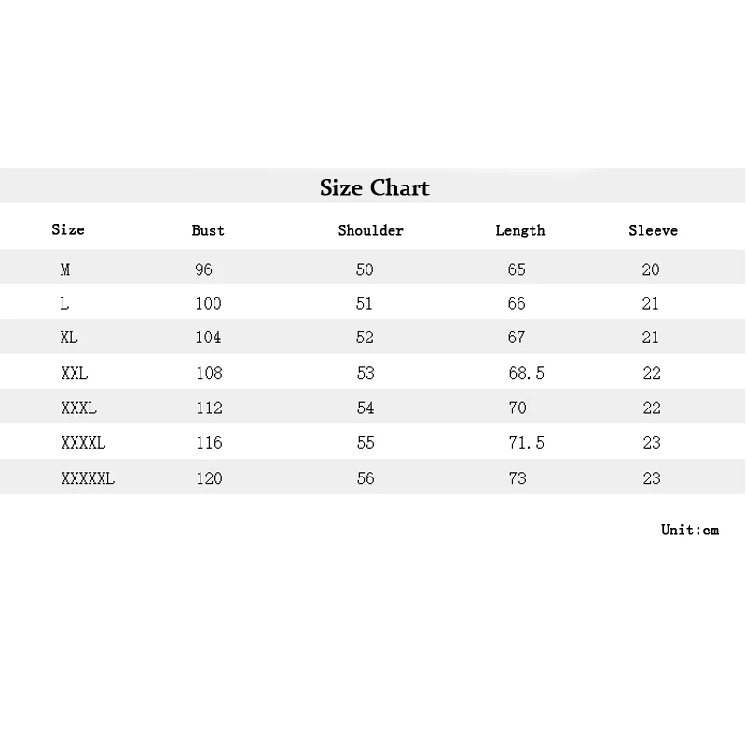Click the XXXXXL size row label

pyautogui.click(x=88, y=478)
